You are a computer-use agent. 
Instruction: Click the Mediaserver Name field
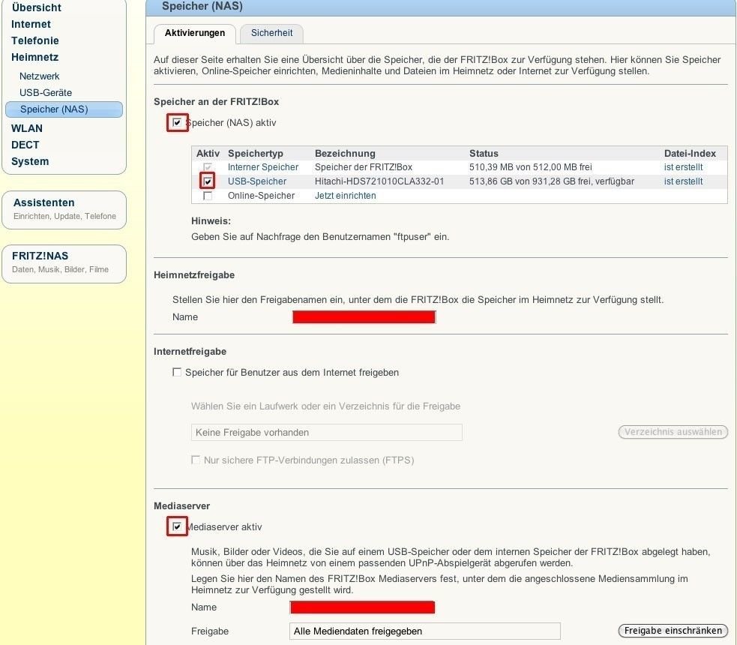coord(362,607)
